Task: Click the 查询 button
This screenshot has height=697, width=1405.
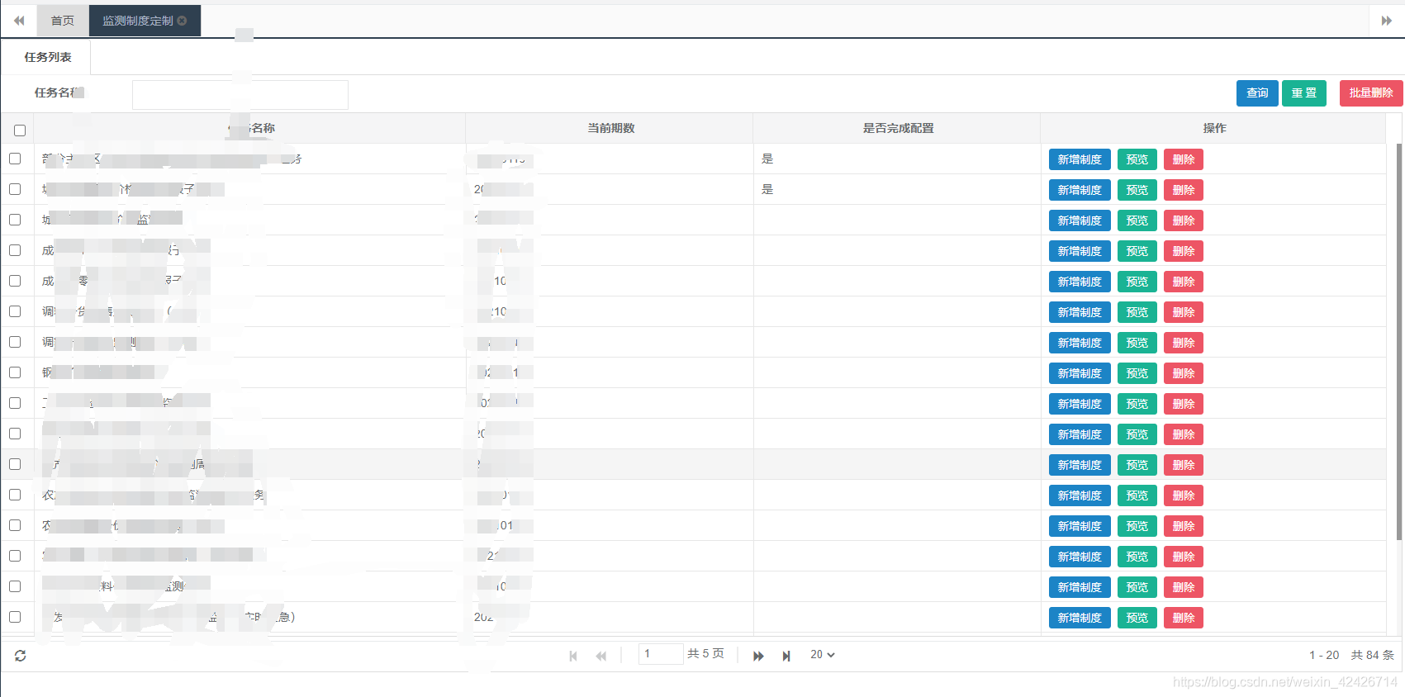Action: point(1257,93)
